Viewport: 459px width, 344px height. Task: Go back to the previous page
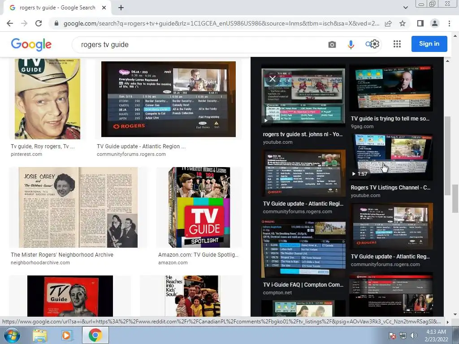(x=10, y=23)
